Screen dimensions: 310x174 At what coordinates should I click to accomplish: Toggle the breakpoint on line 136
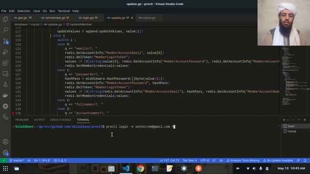pyautogui.click(x=13, y=113)
